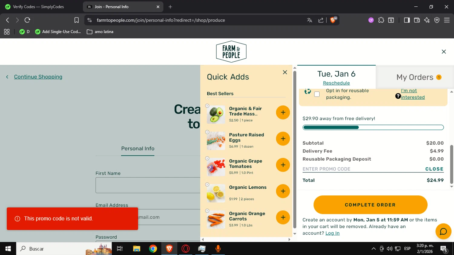This screenshot has width=454, height=255.
Task: Close the cart overlay with top-right X
Action: coord(444,52)
